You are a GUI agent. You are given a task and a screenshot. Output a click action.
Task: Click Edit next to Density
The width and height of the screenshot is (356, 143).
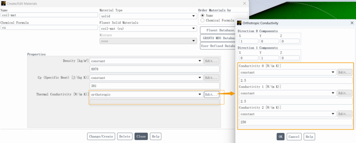212,61
